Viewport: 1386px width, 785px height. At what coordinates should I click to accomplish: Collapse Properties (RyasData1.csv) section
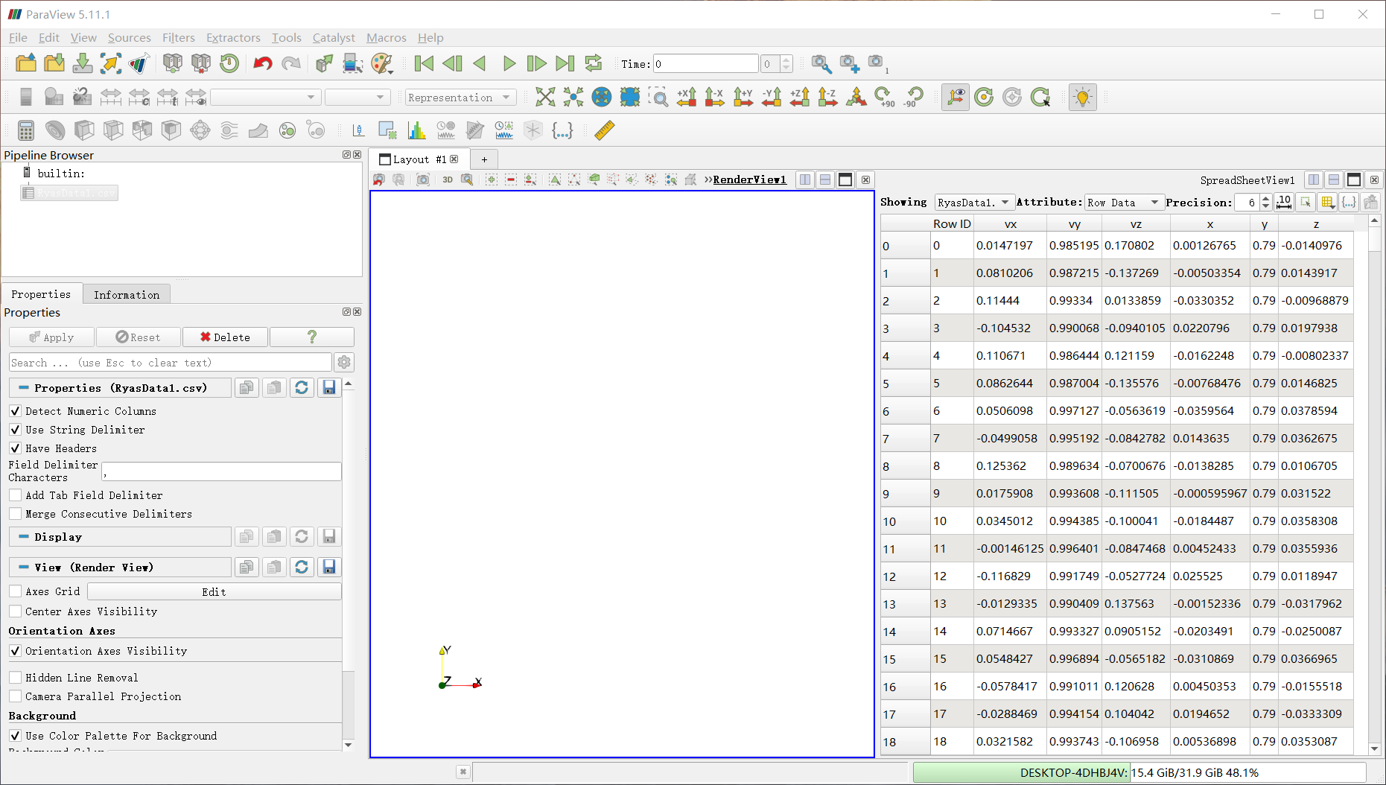120,388
